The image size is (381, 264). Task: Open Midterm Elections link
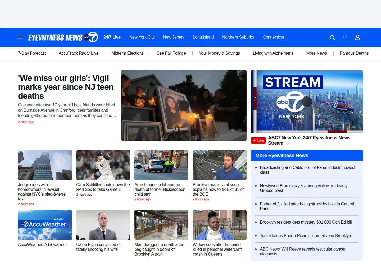128,53
